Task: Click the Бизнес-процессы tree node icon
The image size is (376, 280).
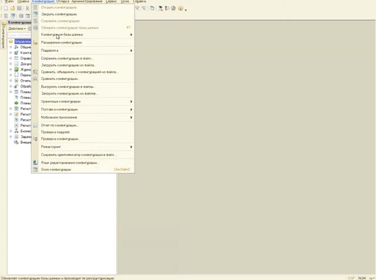Action: [16, 131]
